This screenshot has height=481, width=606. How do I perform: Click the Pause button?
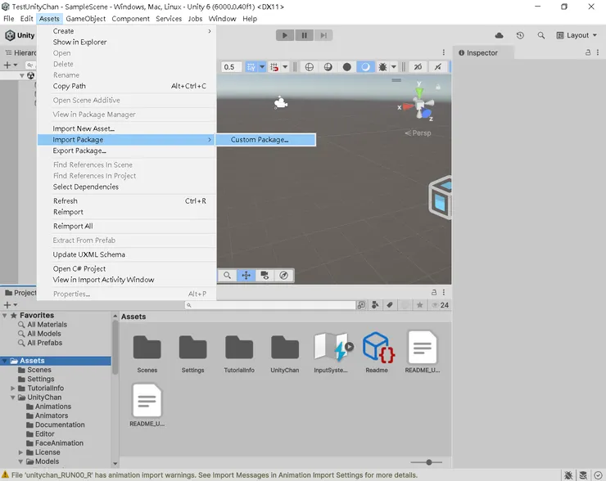[305, 35]
